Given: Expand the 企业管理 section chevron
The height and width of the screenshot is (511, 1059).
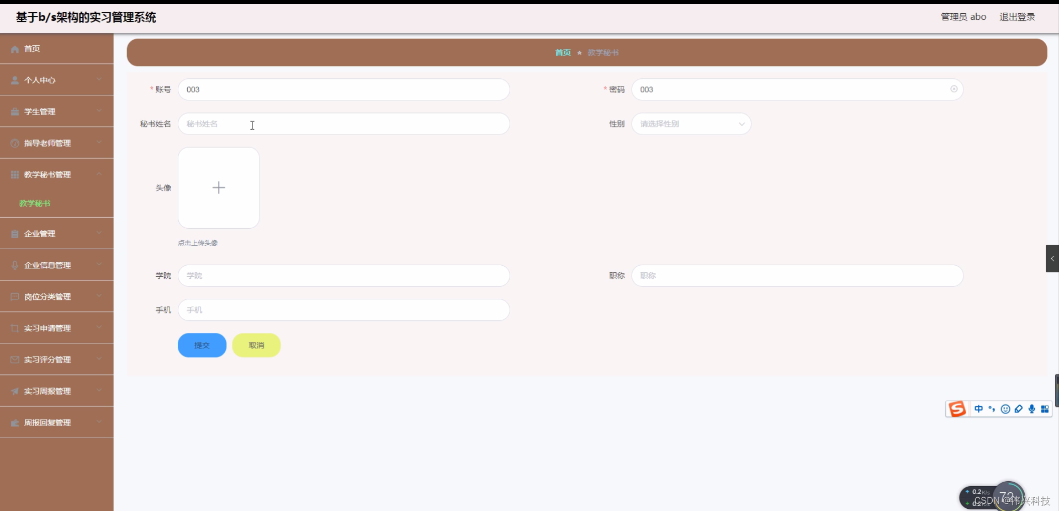Looking at the screenshot, I should (99, 233).
